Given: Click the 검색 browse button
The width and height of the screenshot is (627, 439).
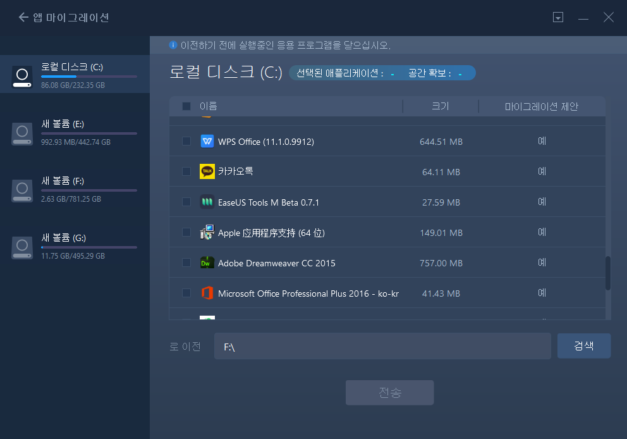Looking at the screenshot, I should coord(584,346).
